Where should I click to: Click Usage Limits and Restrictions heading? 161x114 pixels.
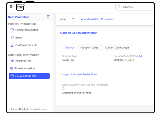coord(79,74)
